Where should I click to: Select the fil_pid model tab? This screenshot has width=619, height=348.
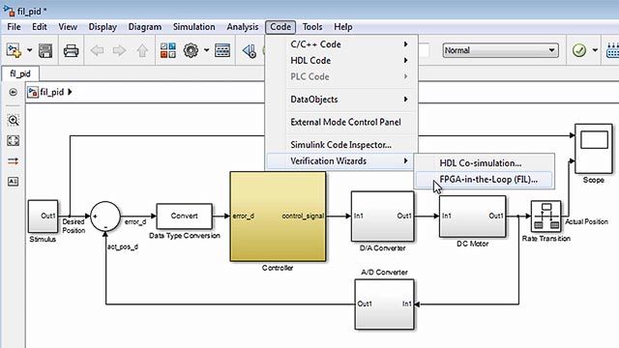coord(20,73)
